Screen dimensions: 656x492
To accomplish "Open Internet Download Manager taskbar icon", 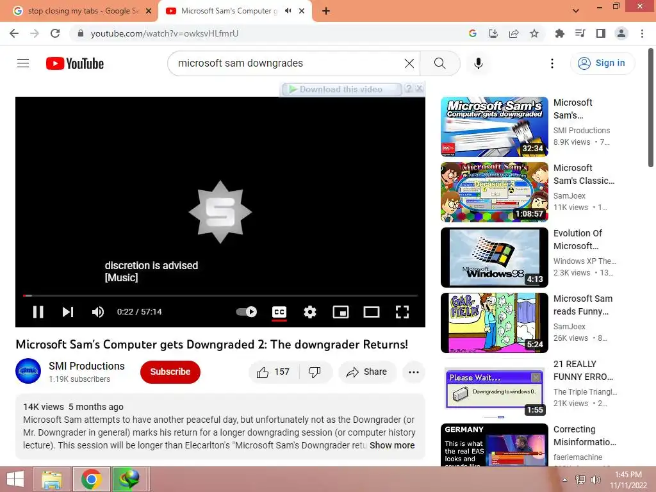I will (129, 479).
